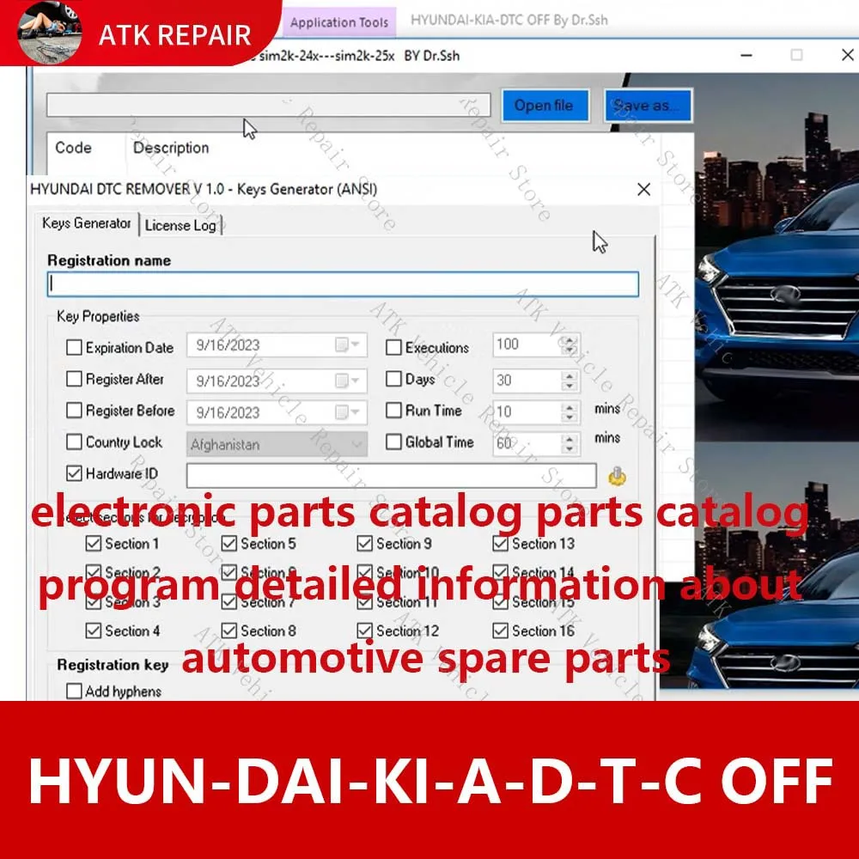Open the Register After date dropdown
This screenshot has height=859, width=859.
(348, 381)
